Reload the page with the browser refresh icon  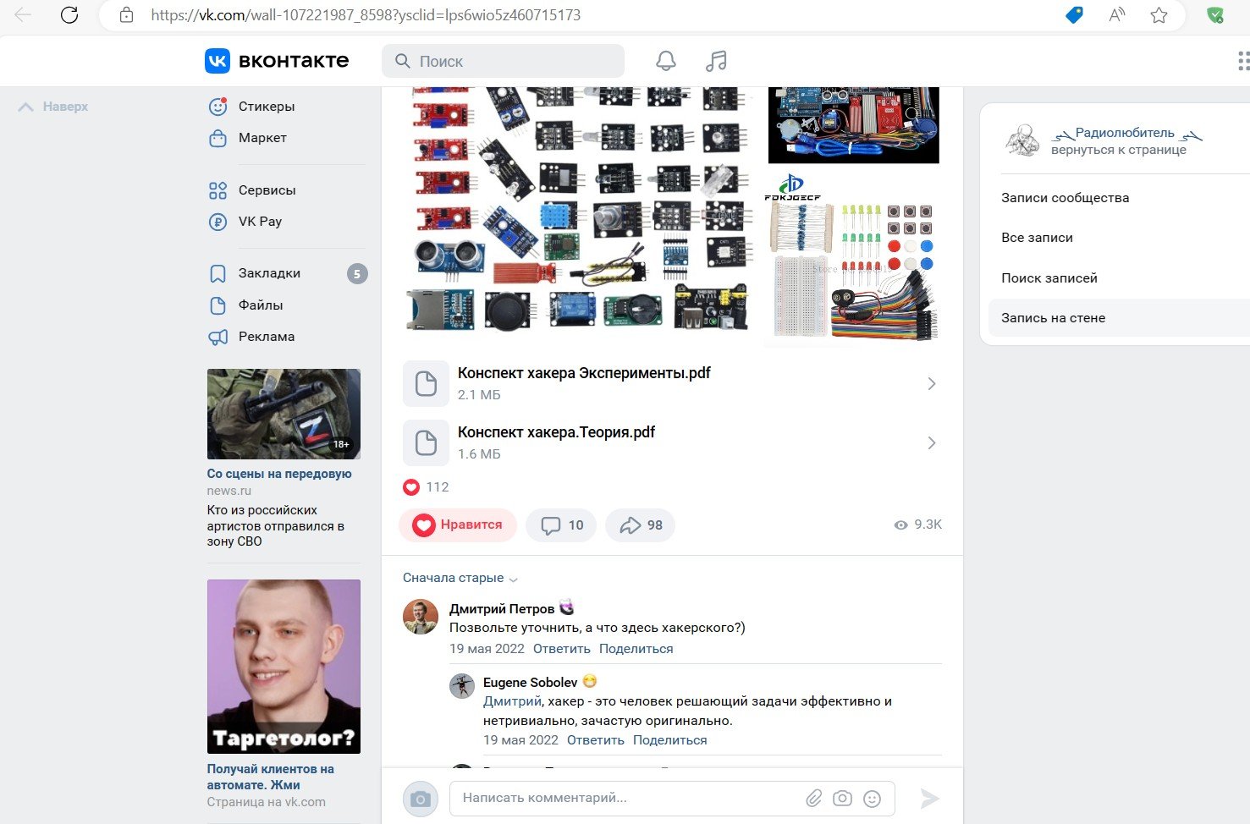pos(69,14)
